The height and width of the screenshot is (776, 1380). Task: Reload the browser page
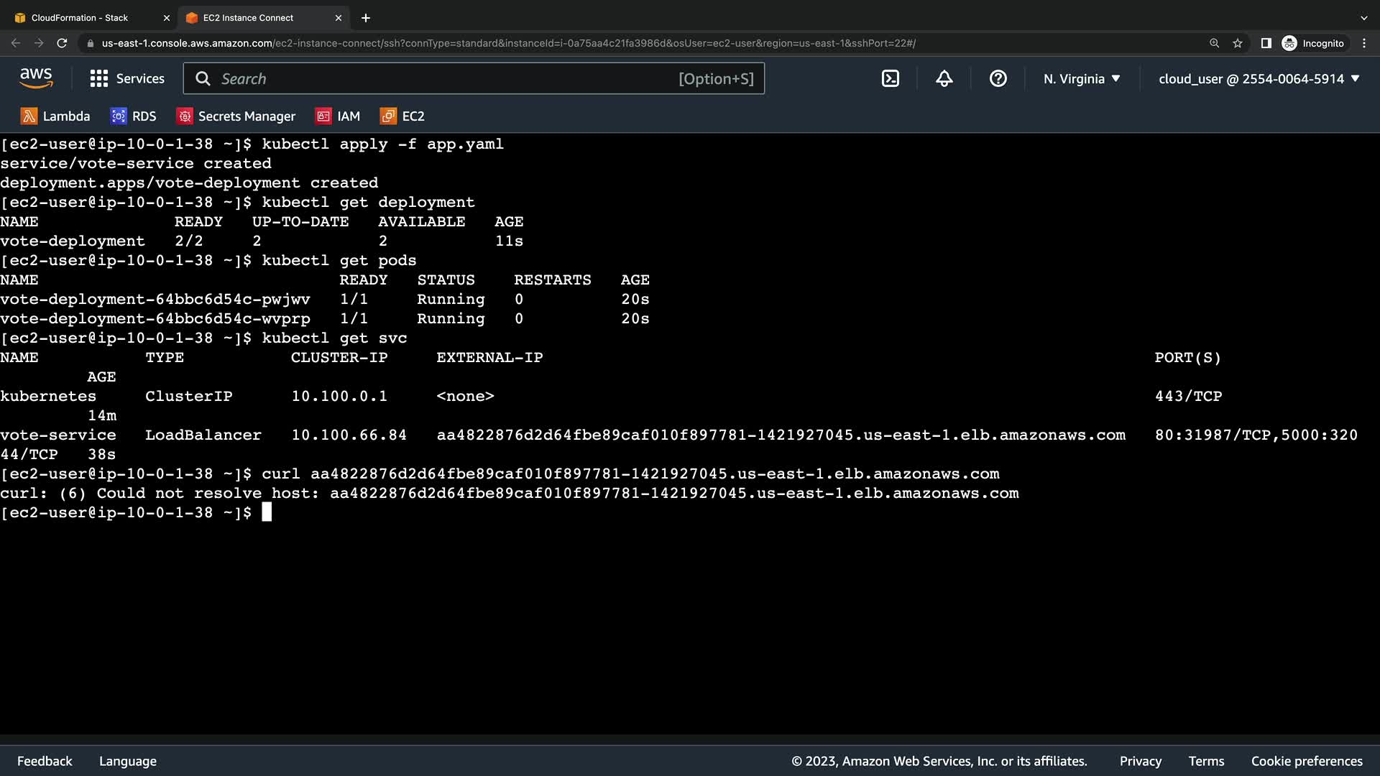[x=62, y=43]
